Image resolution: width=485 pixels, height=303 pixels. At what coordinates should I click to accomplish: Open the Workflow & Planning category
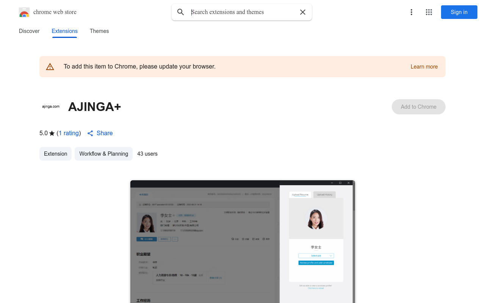point(103,154)
